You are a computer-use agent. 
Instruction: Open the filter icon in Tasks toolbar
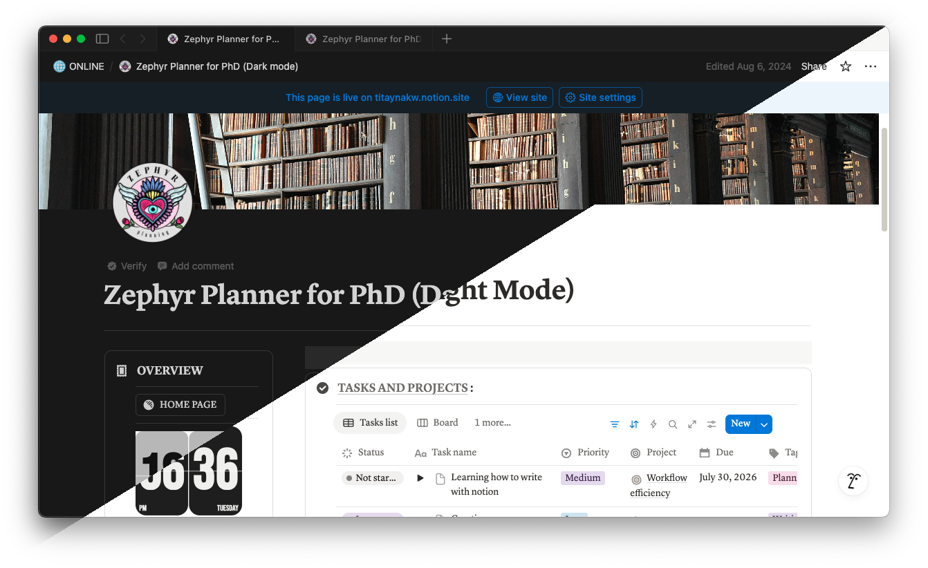(615, 424)
